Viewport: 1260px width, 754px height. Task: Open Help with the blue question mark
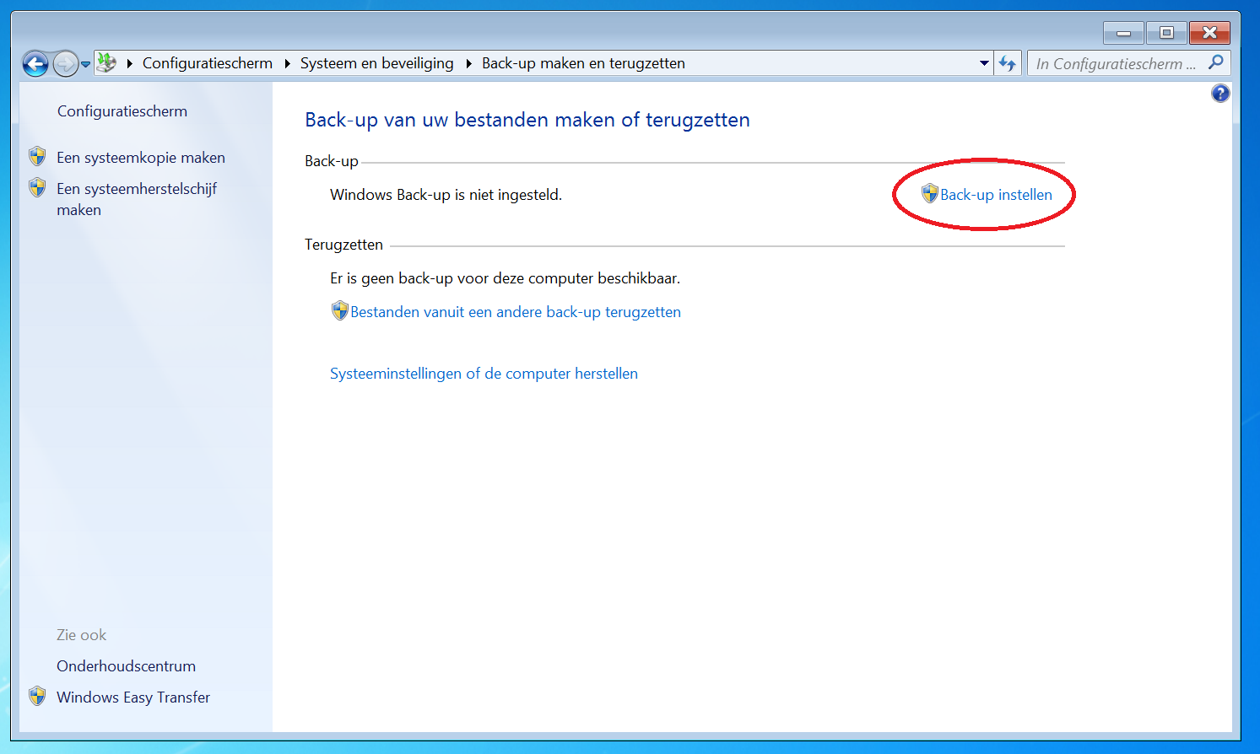coord(1220,94)
